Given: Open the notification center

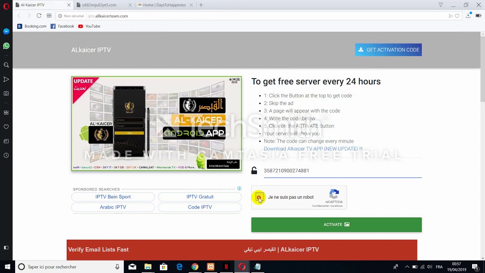Looking at the screenshot, I should pos(475,267).
